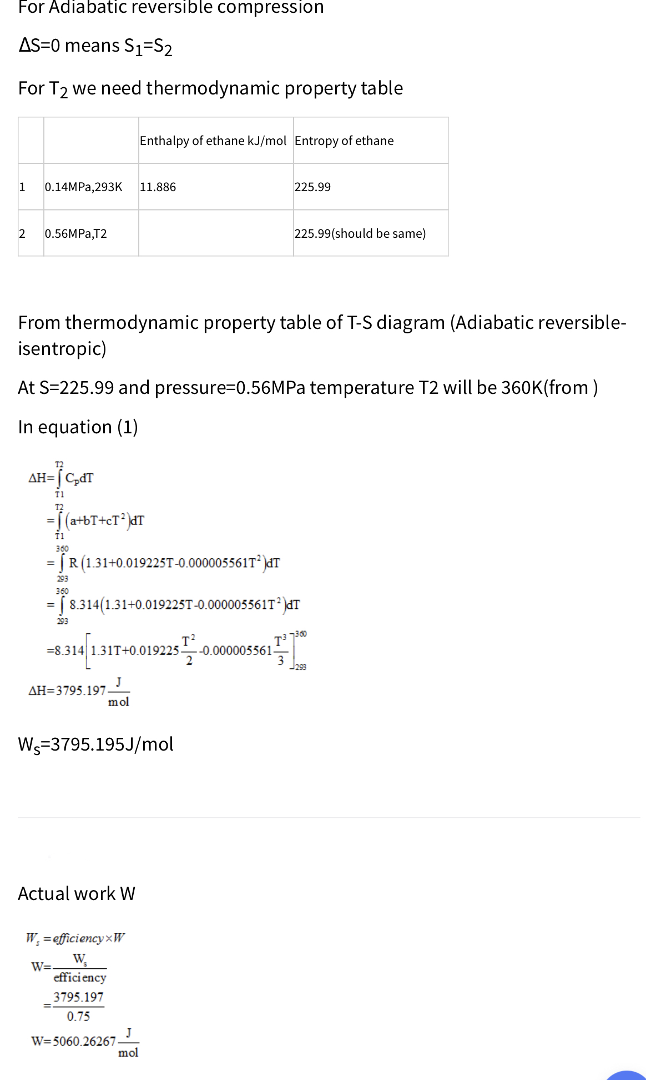Select the '0.14MPa,293K' table cell
646x1080 pixels.
83,187
